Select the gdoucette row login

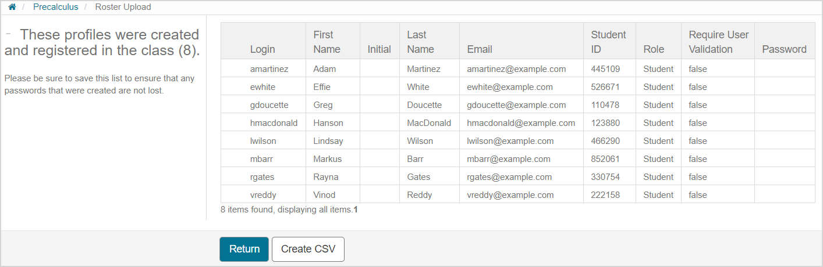[269, 105]
